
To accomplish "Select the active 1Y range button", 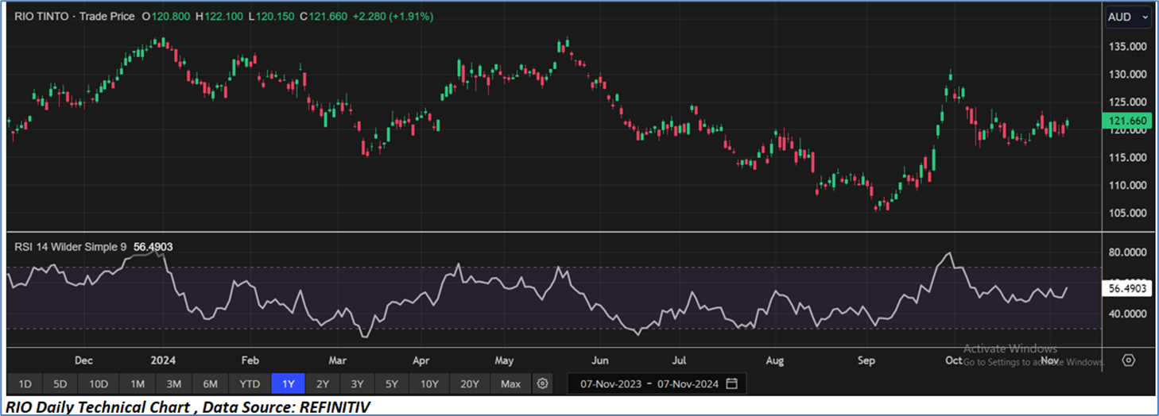I will [x=288, y=384].
